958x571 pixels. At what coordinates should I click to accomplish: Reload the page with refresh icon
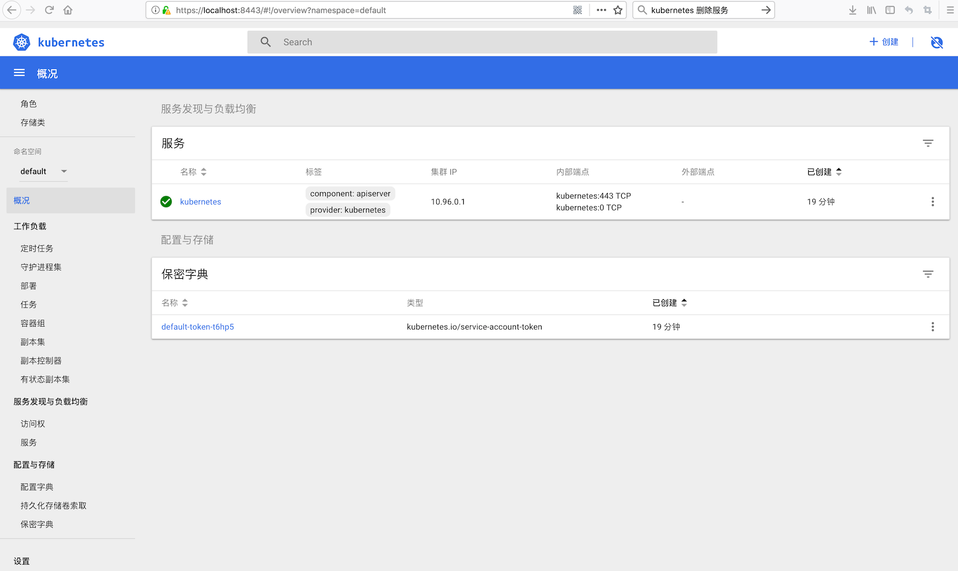pos(49,10)
